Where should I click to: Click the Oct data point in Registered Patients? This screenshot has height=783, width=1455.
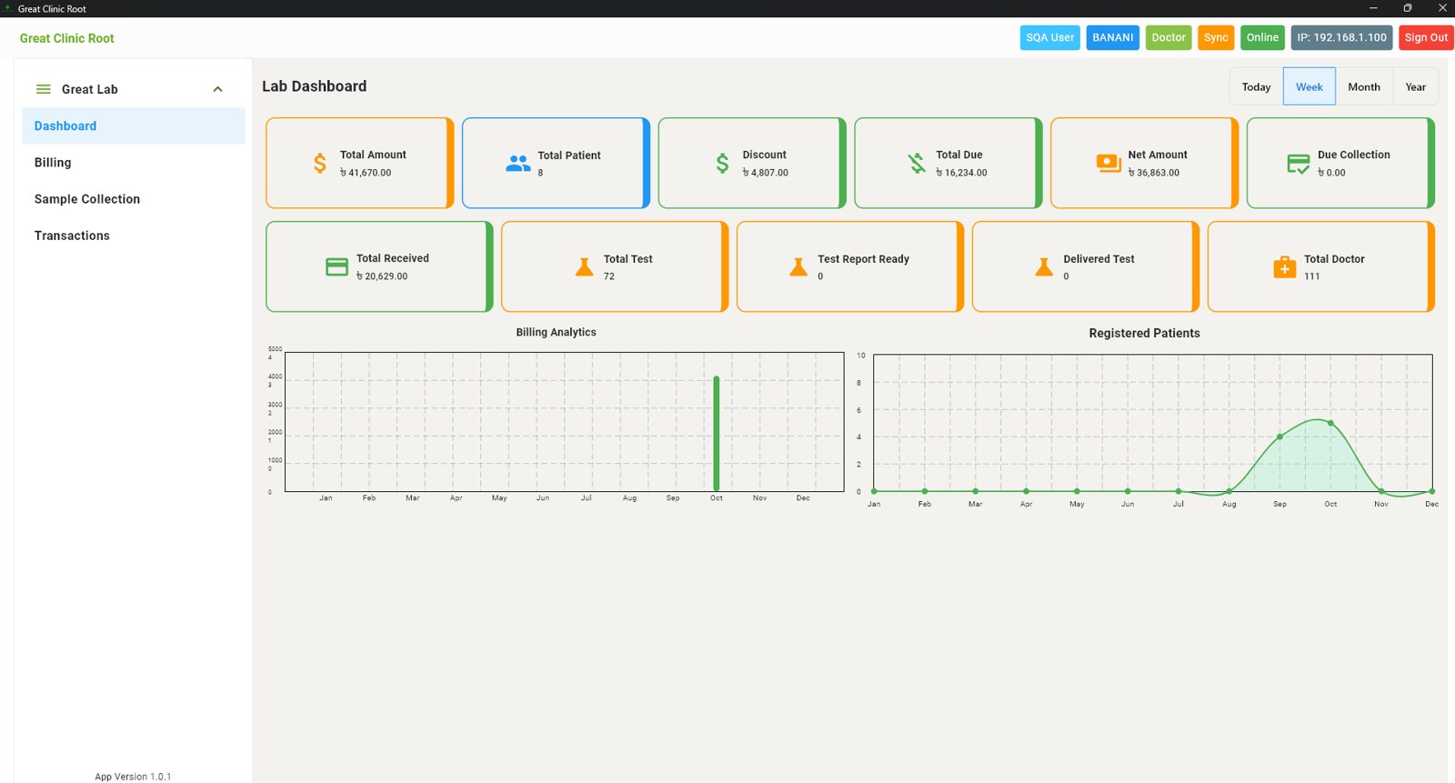(1330, 423)
